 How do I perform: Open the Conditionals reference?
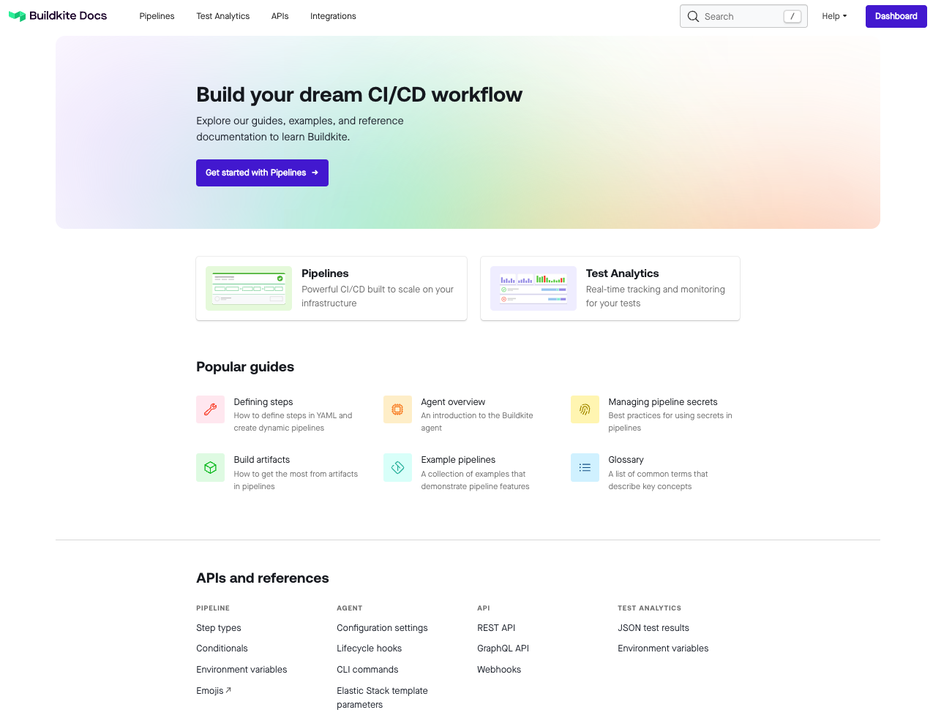tap(222, 649)
